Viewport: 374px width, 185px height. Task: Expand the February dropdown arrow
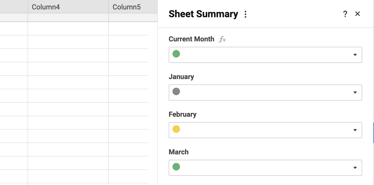point(355,130)
